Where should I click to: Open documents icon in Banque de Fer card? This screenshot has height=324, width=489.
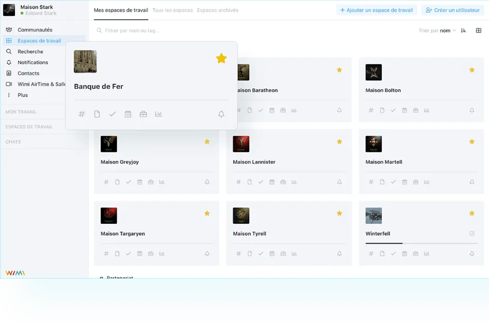(97, 114)
